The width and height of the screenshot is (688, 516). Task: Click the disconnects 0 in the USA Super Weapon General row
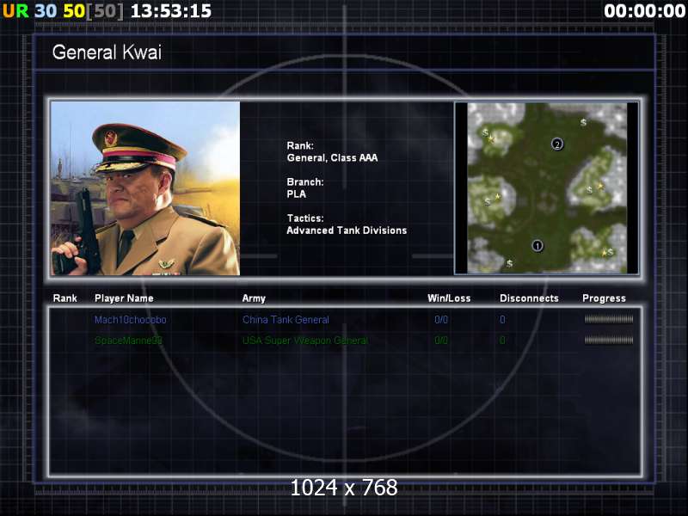(502, 341)
